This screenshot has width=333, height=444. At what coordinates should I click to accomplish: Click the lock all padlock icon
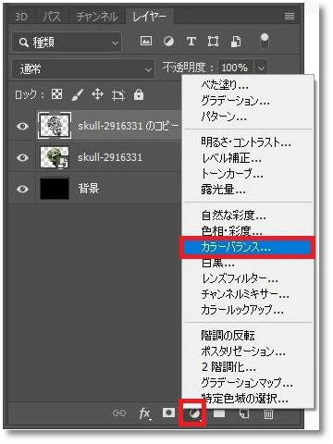pos(139,94)
